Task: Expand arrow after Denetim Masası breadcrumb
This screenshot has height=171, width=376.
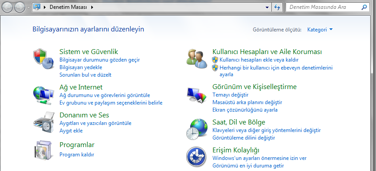Action: (92, 7)
